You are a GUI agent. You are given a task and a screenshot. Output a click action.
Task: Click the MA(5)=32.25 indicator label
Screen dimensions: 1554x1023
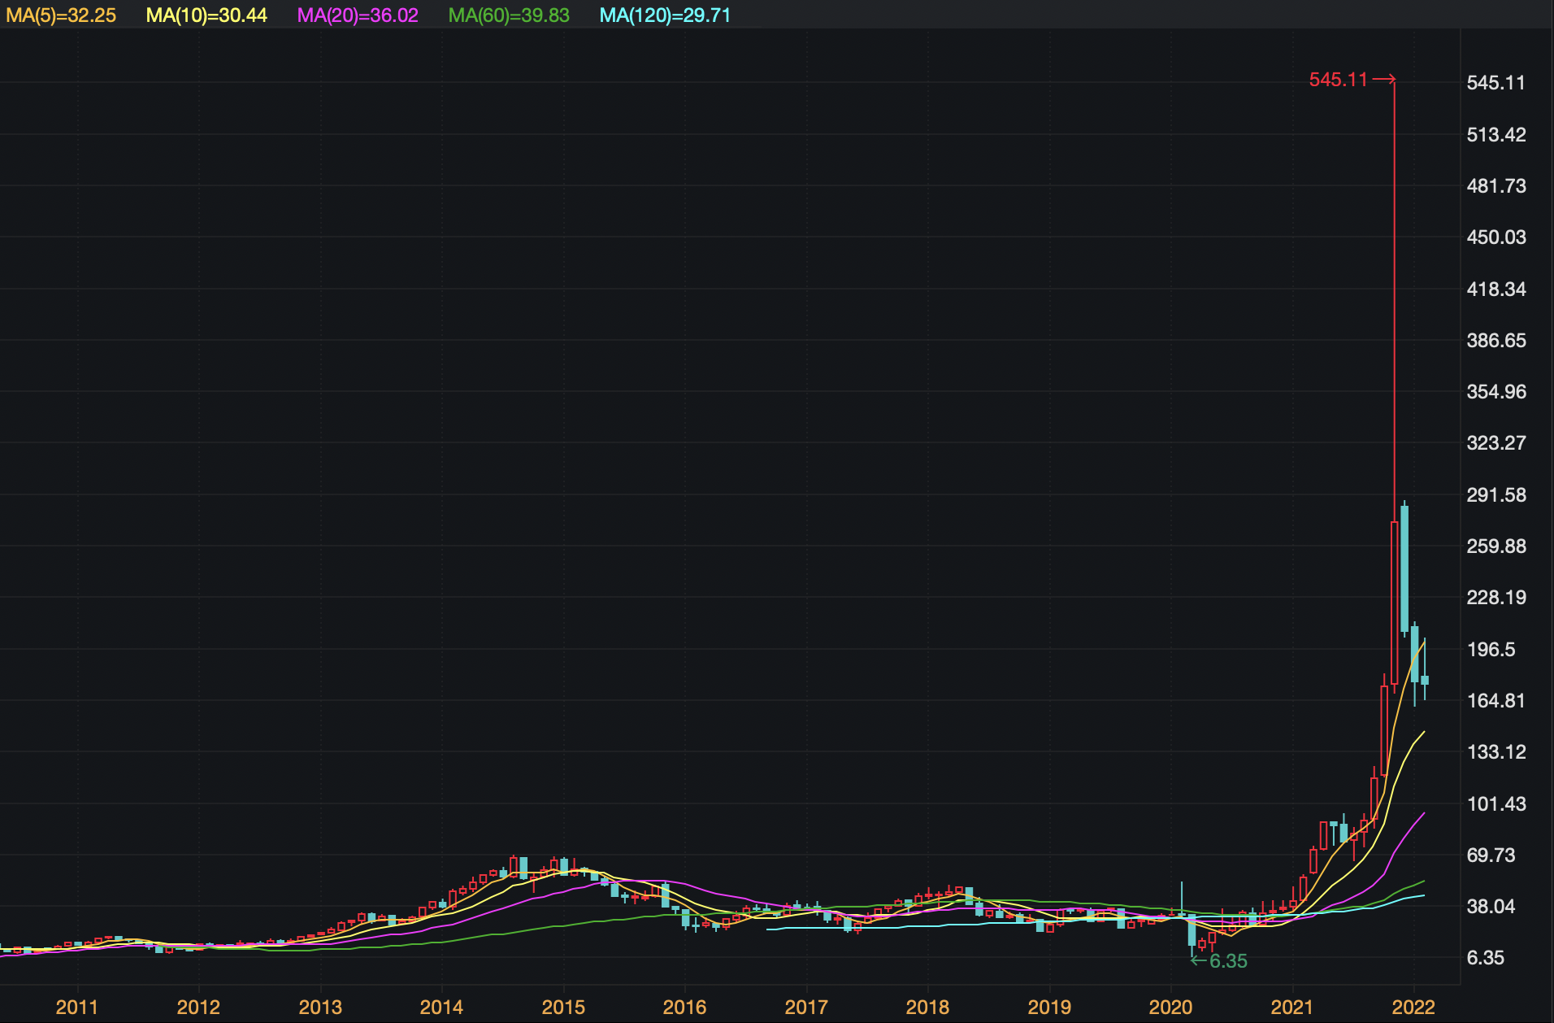click(x=61, y=15)
